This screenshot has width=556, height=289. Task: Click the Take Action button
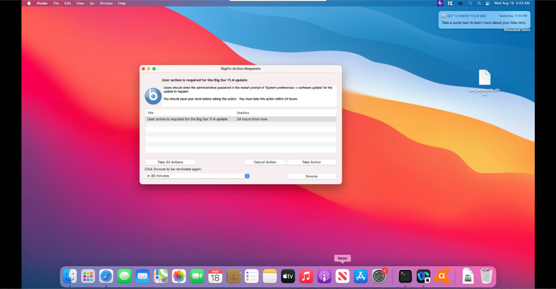click(x=312, y=162)
